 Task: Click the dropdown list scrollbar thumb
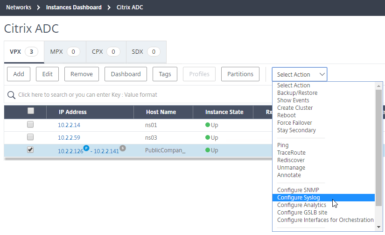378,148
